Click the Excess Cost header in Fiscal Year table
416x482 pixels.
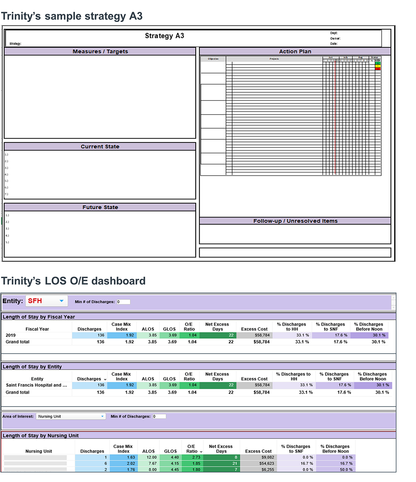click(254, 329)
